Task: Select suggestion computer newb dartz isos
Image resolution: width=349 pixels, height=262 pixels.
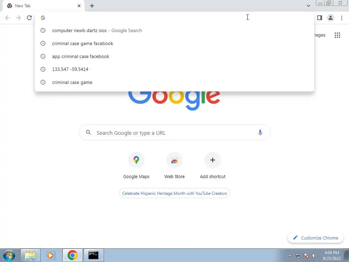Action: tap(175, 30)
